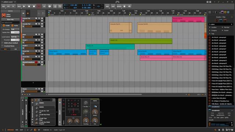The image size is (235, 132).
Task: Adjust the Drone Bass volume fader
Action: (x=33, y=59)
